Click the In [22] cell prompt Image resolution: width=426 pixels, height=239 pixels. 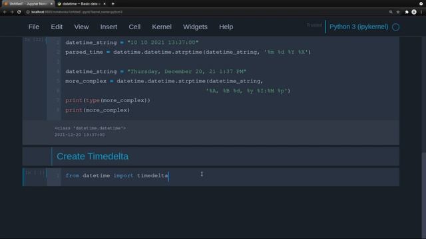pyautogui.click(x=34, y=40)
